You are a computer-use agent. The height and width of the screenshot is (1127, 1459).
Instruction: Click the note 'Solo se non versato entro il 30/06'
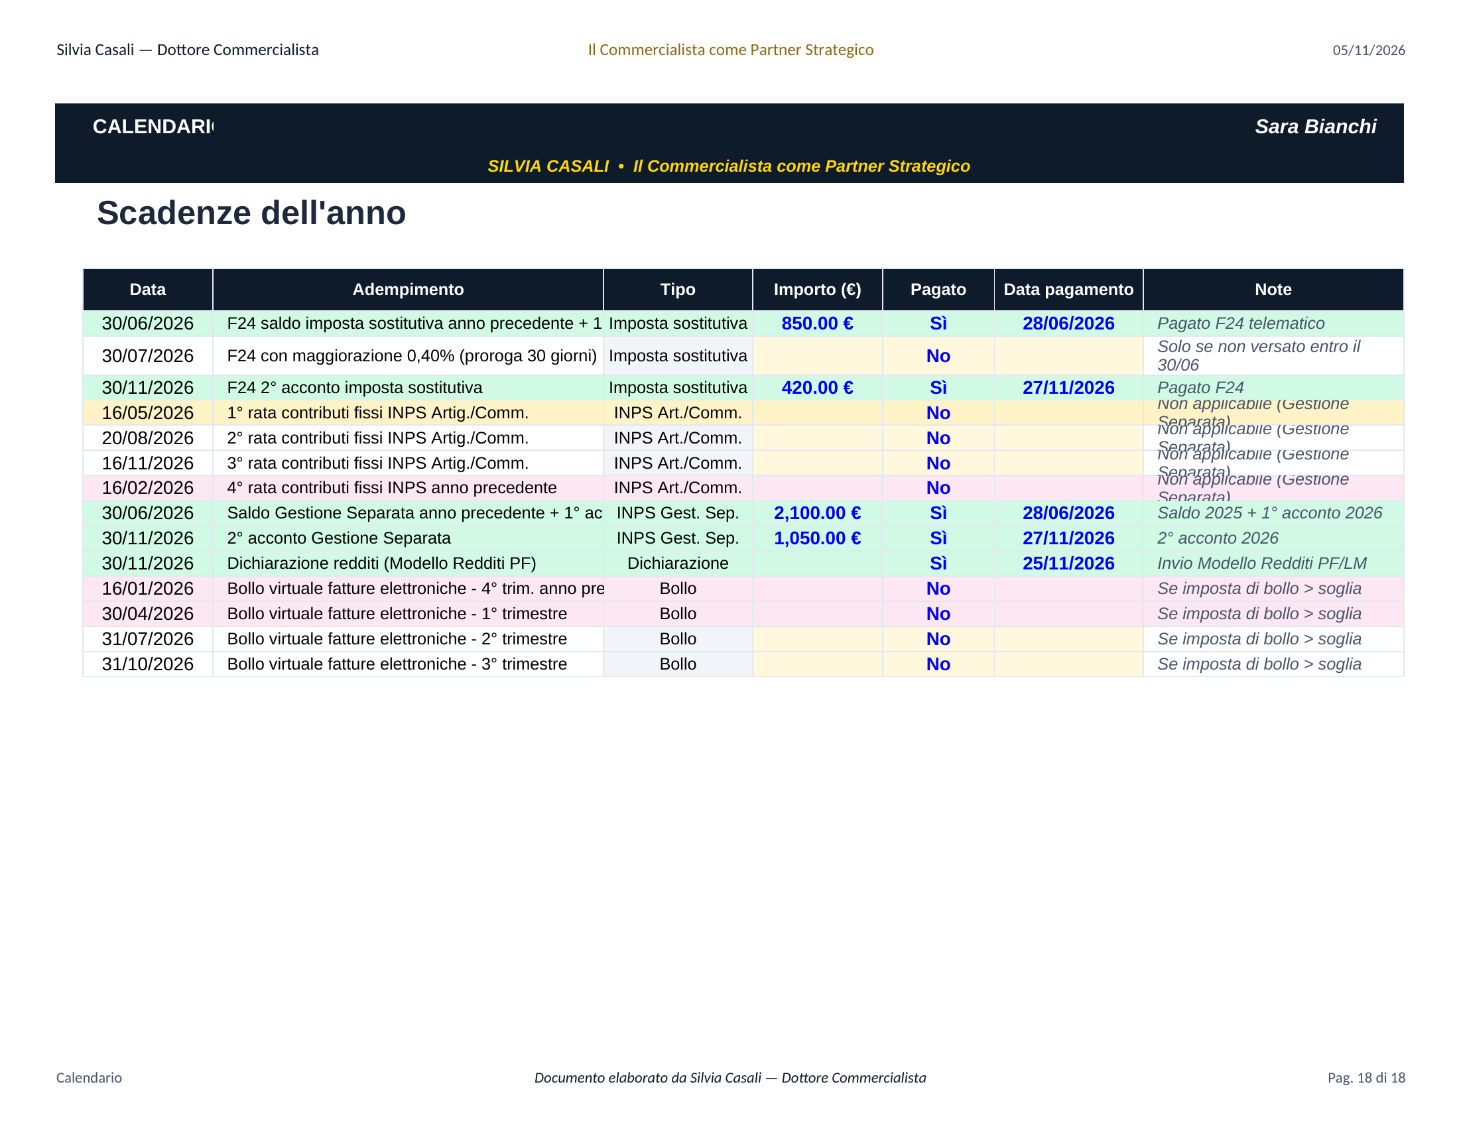[1258, 356]
